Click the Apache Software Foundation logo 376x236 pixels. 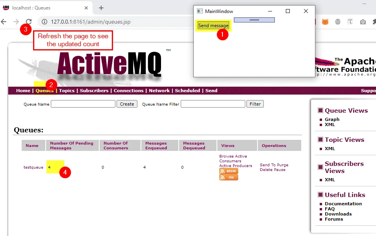[x=345, y=67]
